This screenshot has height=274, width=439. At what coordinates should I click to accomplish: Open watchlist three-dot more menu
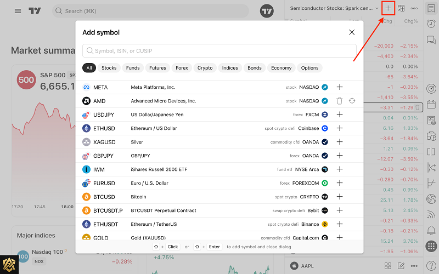coord(414,8)
